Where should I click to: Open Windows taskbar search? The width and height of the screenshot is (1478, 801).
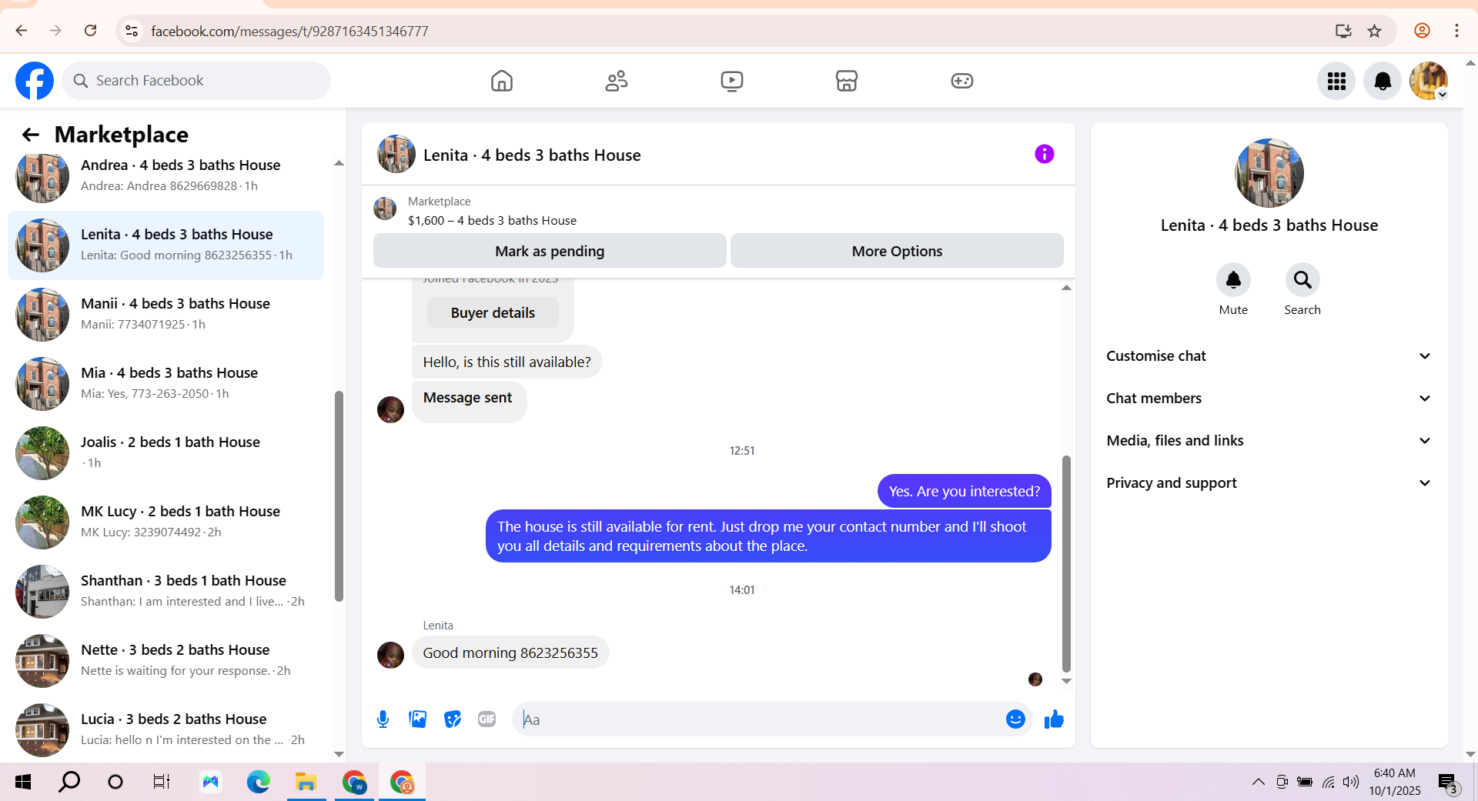click(69, 782)
